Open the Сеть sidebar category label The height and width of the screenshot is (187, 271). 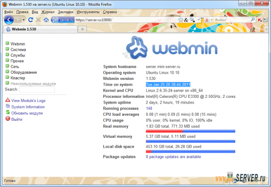click(15, 67)
